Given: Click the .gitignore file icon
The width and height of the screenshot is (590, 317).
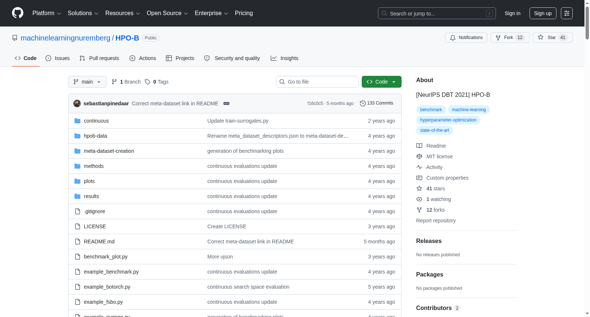Looking at the screenshot, I should coord(77,211).
